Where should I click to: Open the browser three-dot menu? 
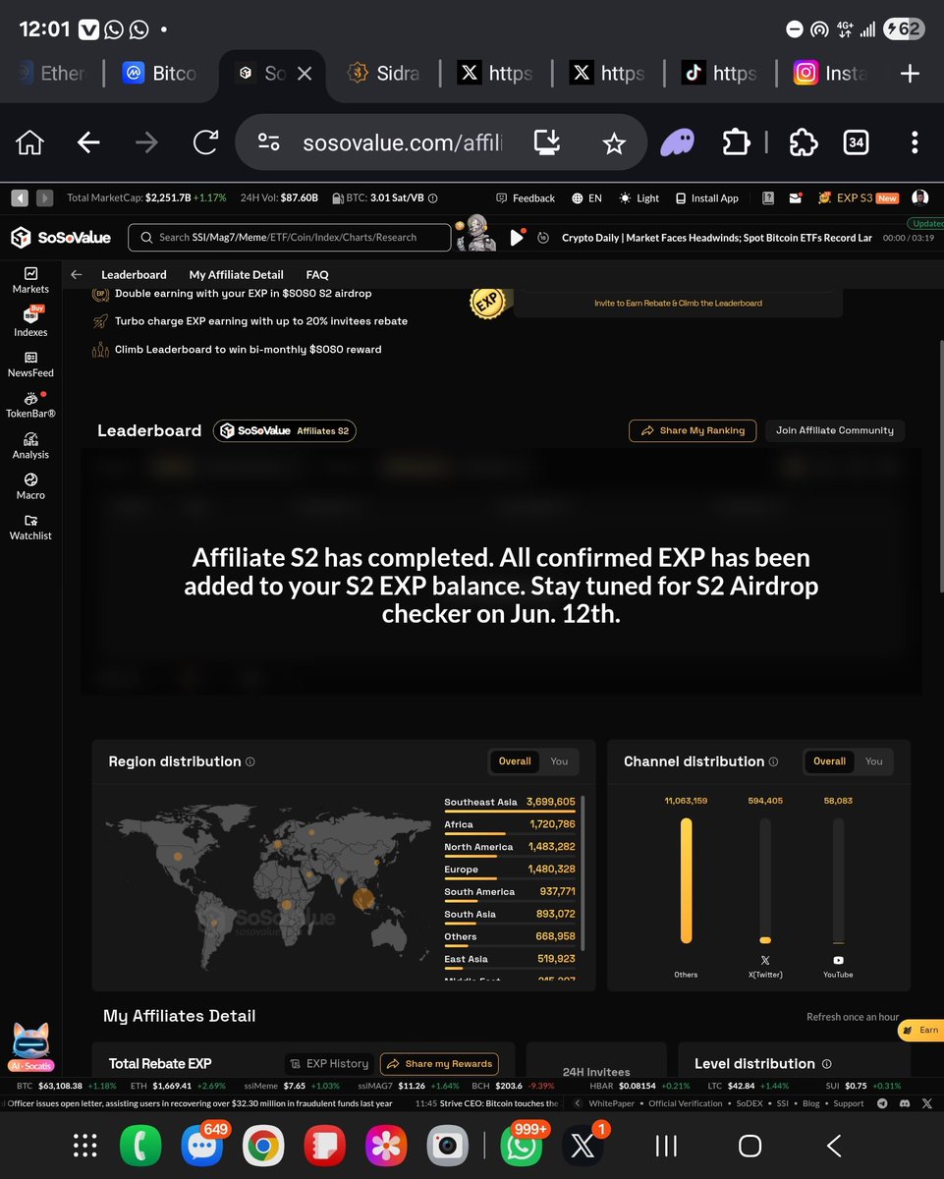915,143
